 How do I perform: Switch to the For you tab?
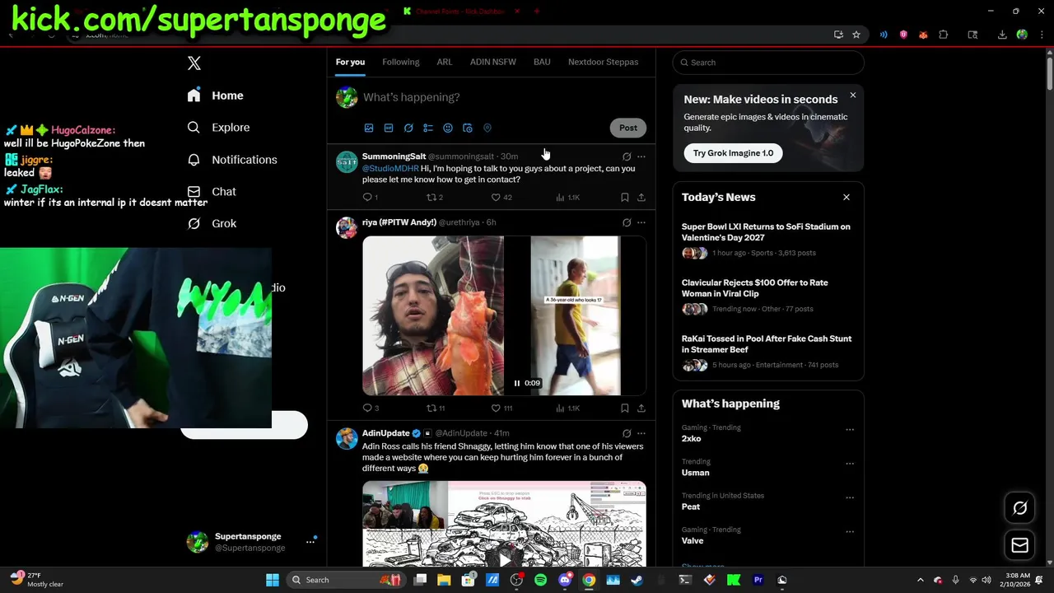tap(350, 62)
